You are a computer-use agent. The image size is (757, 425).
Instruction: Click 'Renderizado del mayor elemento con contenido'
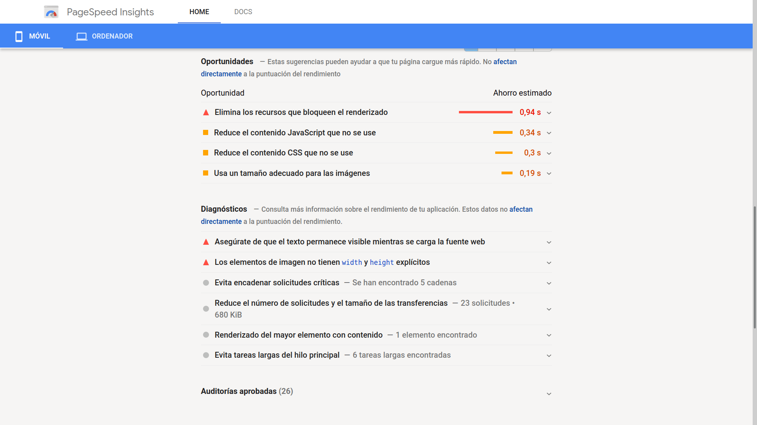coord(298,335)
